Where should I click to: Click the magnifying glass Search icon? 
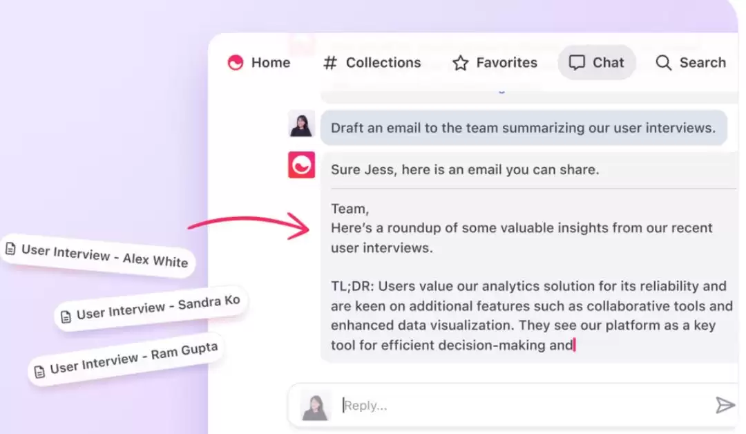coord(663,63)
